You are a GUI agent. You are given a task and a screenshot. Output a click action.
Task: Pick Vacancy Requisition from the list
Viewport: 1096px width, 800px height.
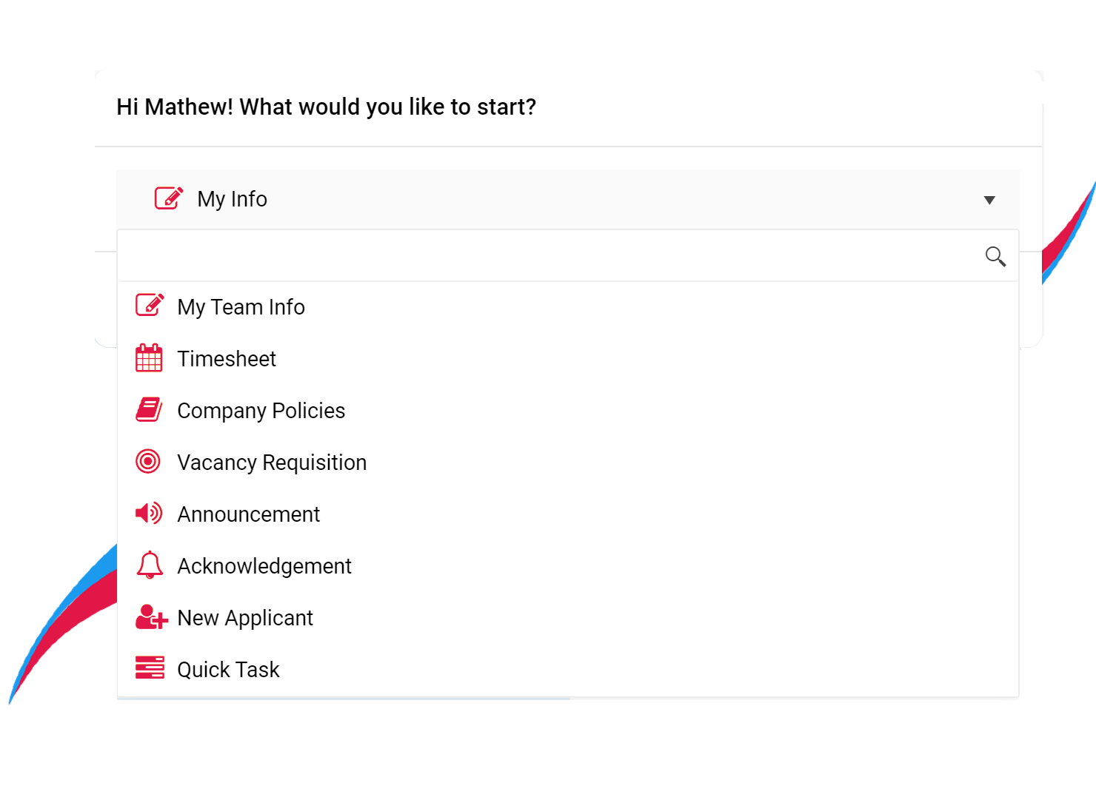click(272, 463)
